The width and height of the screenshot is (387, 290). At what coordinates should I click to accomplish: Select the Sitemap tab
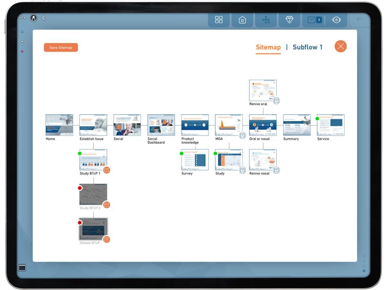[x=268, y=47]
